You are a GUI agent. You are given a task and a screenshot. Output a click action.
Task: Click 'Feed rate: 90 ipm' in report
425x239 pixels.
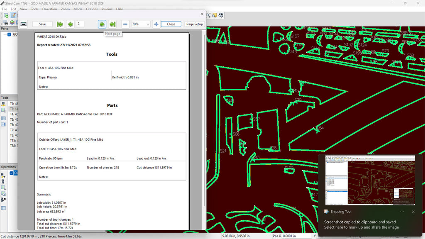pos(51,158)
